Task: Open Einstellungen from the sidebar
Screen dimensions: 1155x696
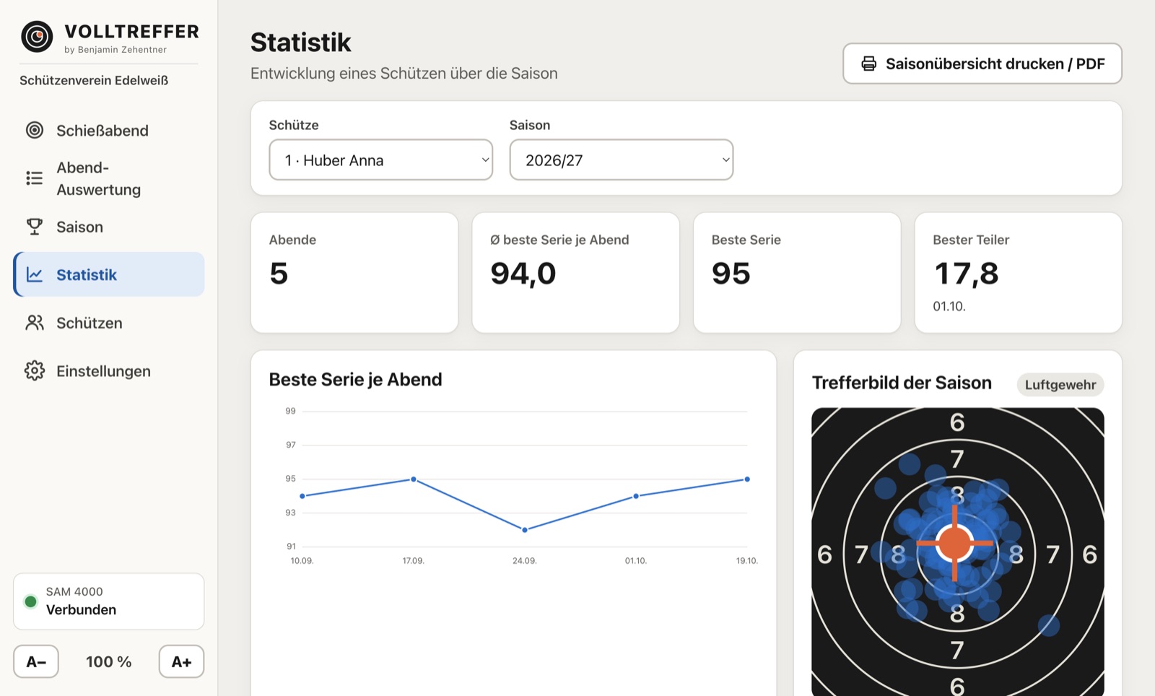Action: (x=108, y=370)
